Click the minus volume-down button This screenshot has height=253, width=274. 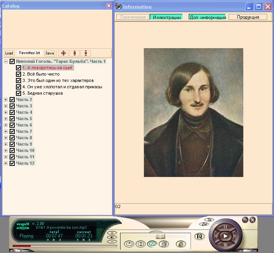coord(113,241)
